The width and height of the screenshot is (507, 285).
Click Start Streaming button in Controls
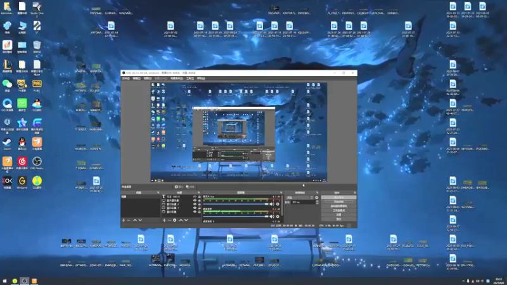pyautogui.click(x=338, y=197)
